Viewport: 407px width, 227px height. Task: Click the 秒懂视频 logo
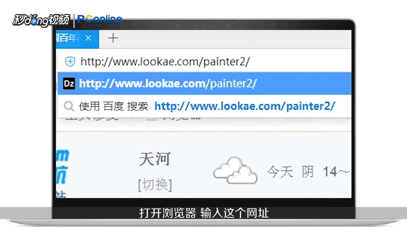tap(41, 20)
